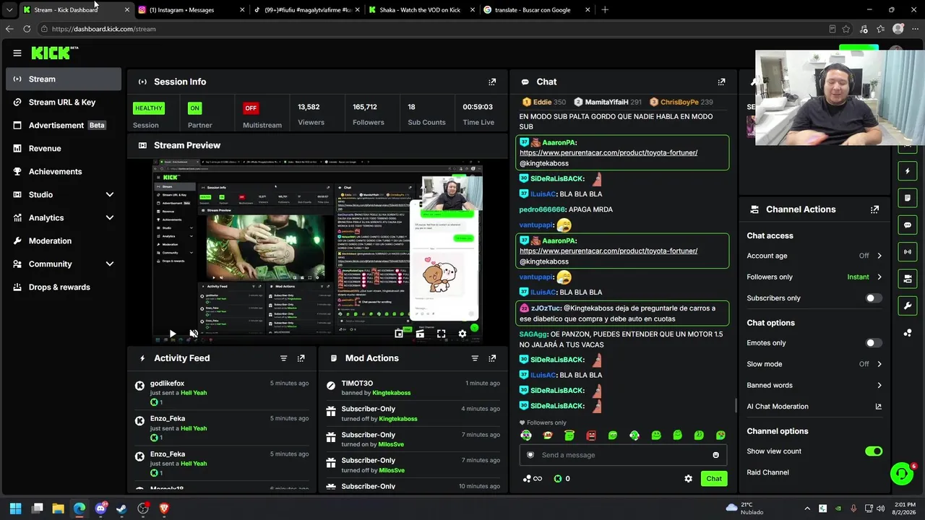Click the stream preview video thumbnail
The height and width of the screenshot is (520, 925).
pyautogui.click(x=317, y=251)
